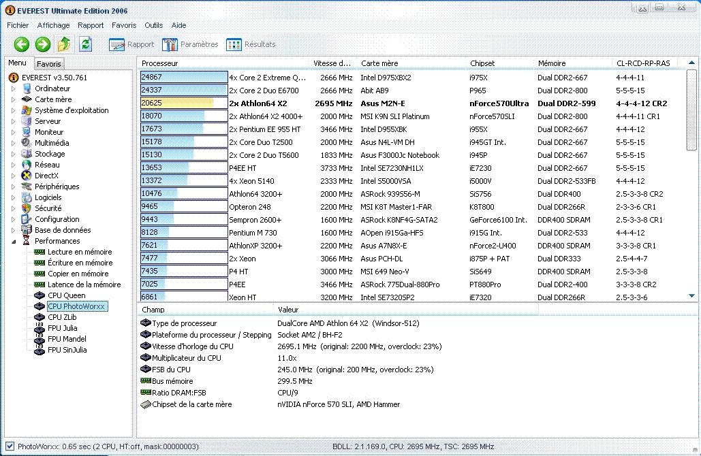The image size is (701, 456).
Task: Select the CPU PhotoWorxx benchmark
Action: (77, 306)
